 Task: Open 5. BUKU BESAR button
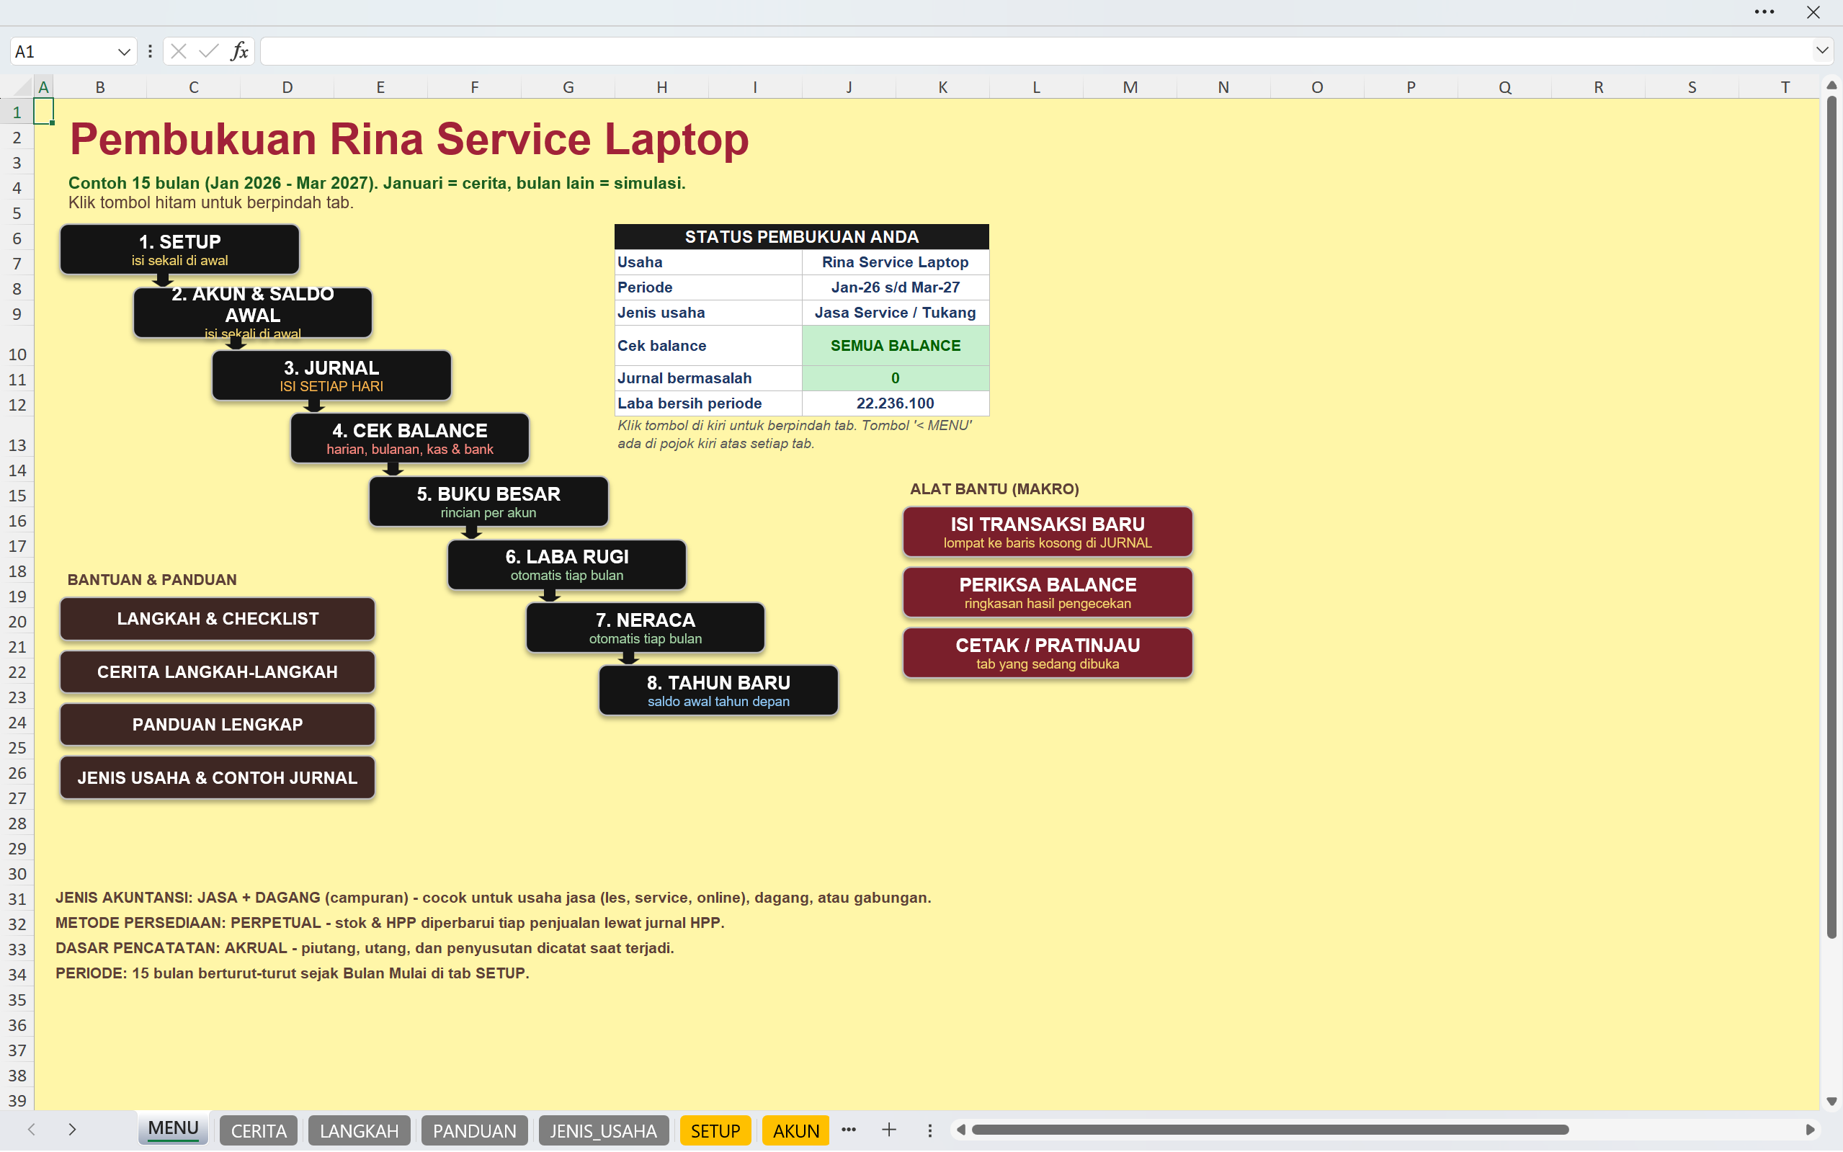[x=488, y=501]
